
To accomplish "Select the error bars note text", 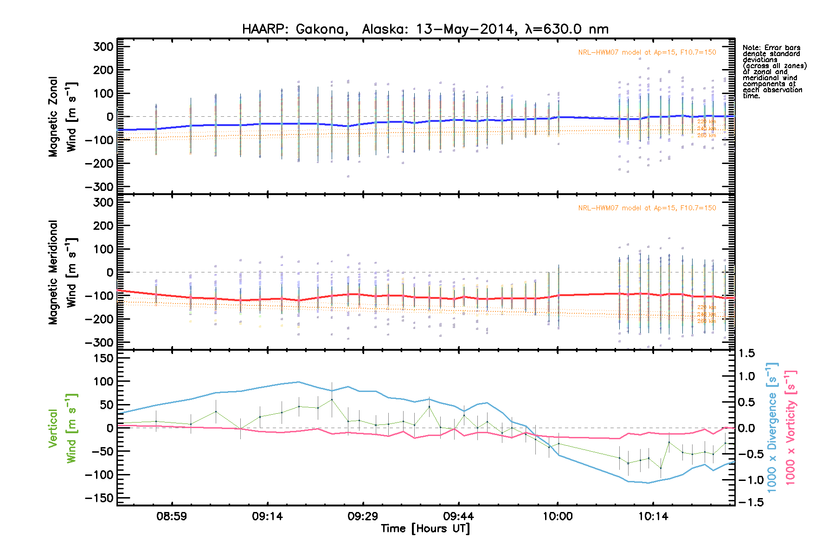I will click(774, 72).
